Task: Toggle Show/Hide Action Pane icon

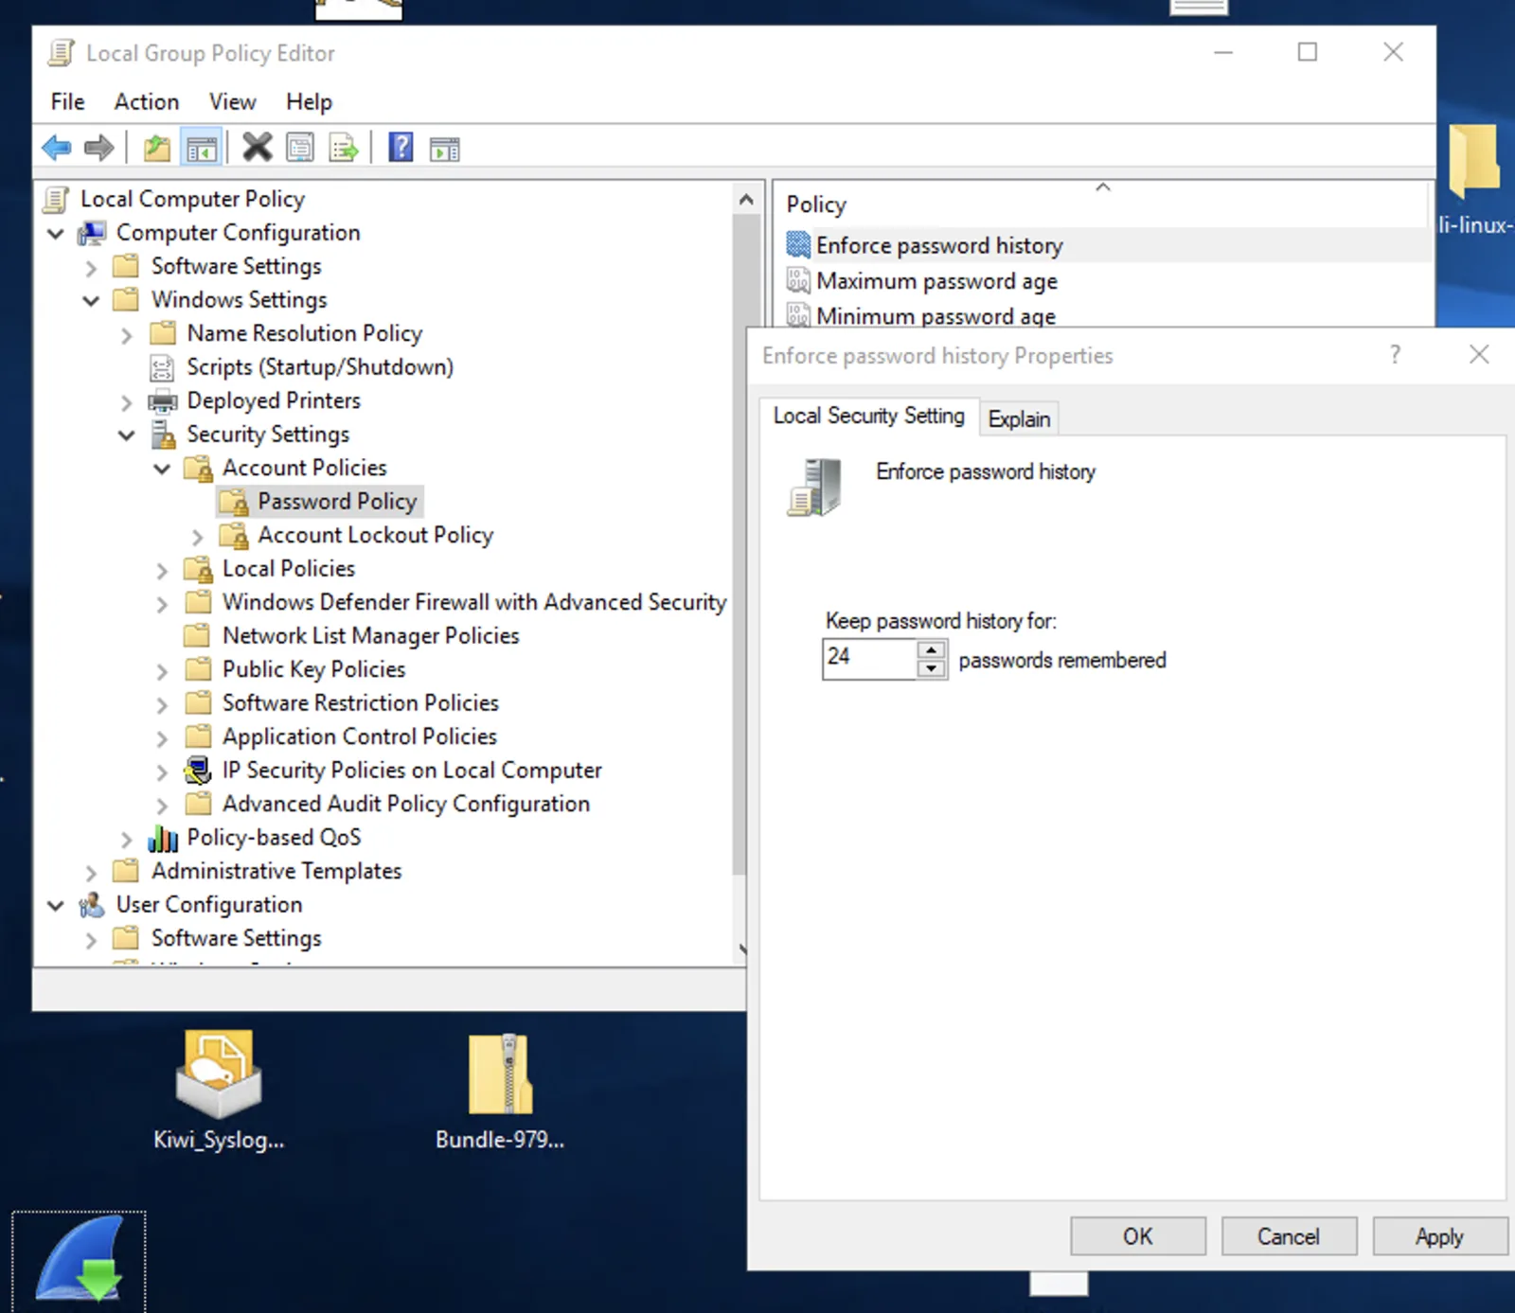Action: pyautogui.click(x=444, y=148)
